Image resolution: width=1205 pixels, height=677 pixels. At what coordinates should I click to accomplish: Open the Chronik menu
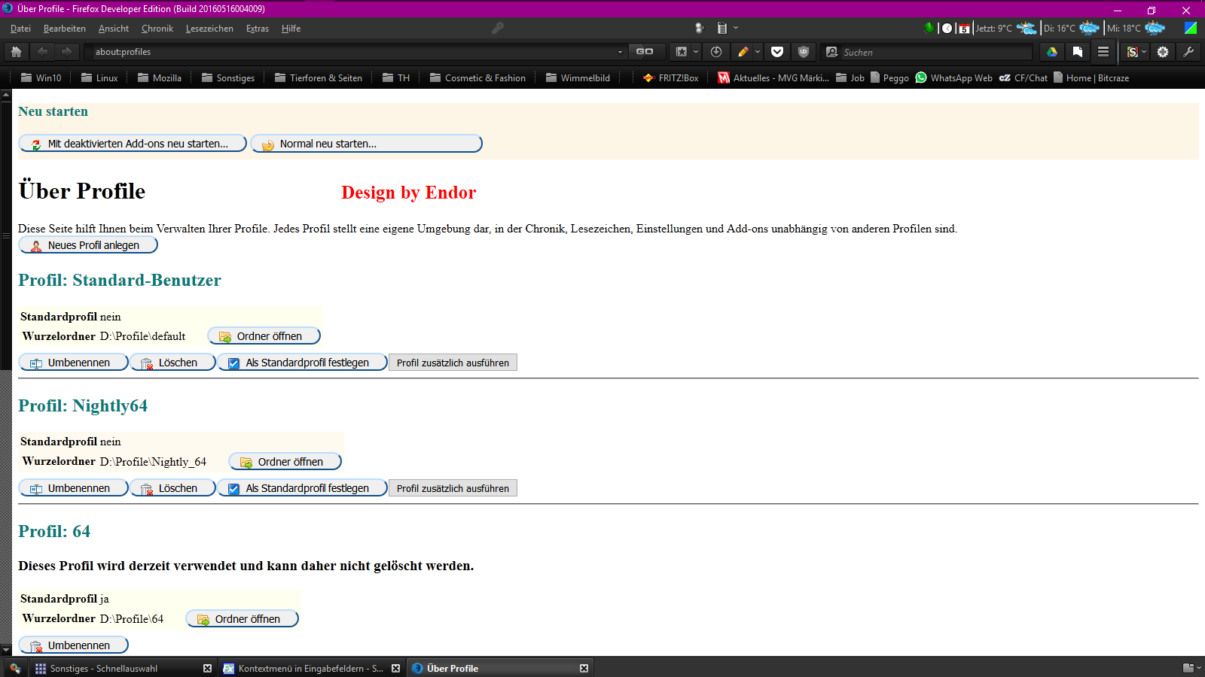pyautogui.click(x=157, y=29)
